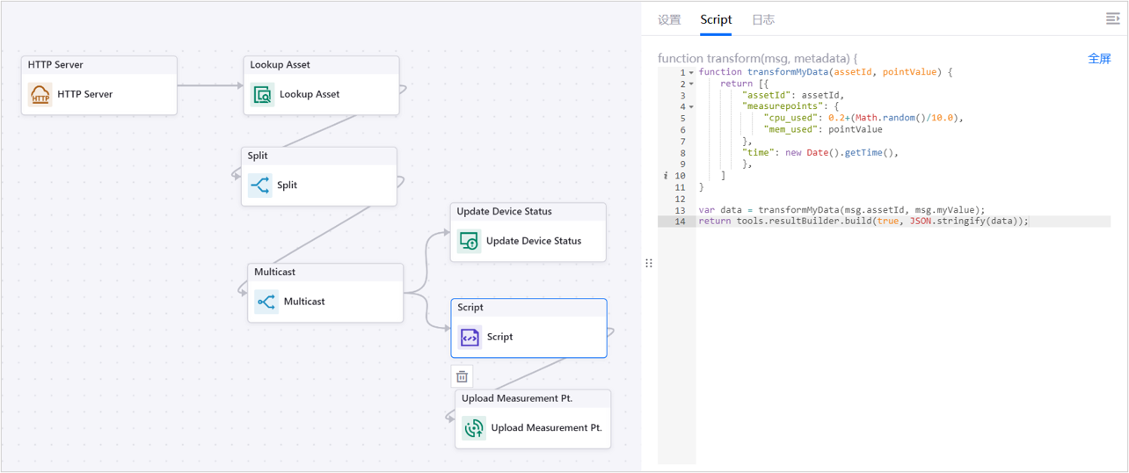Click the panel resize drag handle
This screenshot has width=1129, height=473.
[x=649, y=263]
